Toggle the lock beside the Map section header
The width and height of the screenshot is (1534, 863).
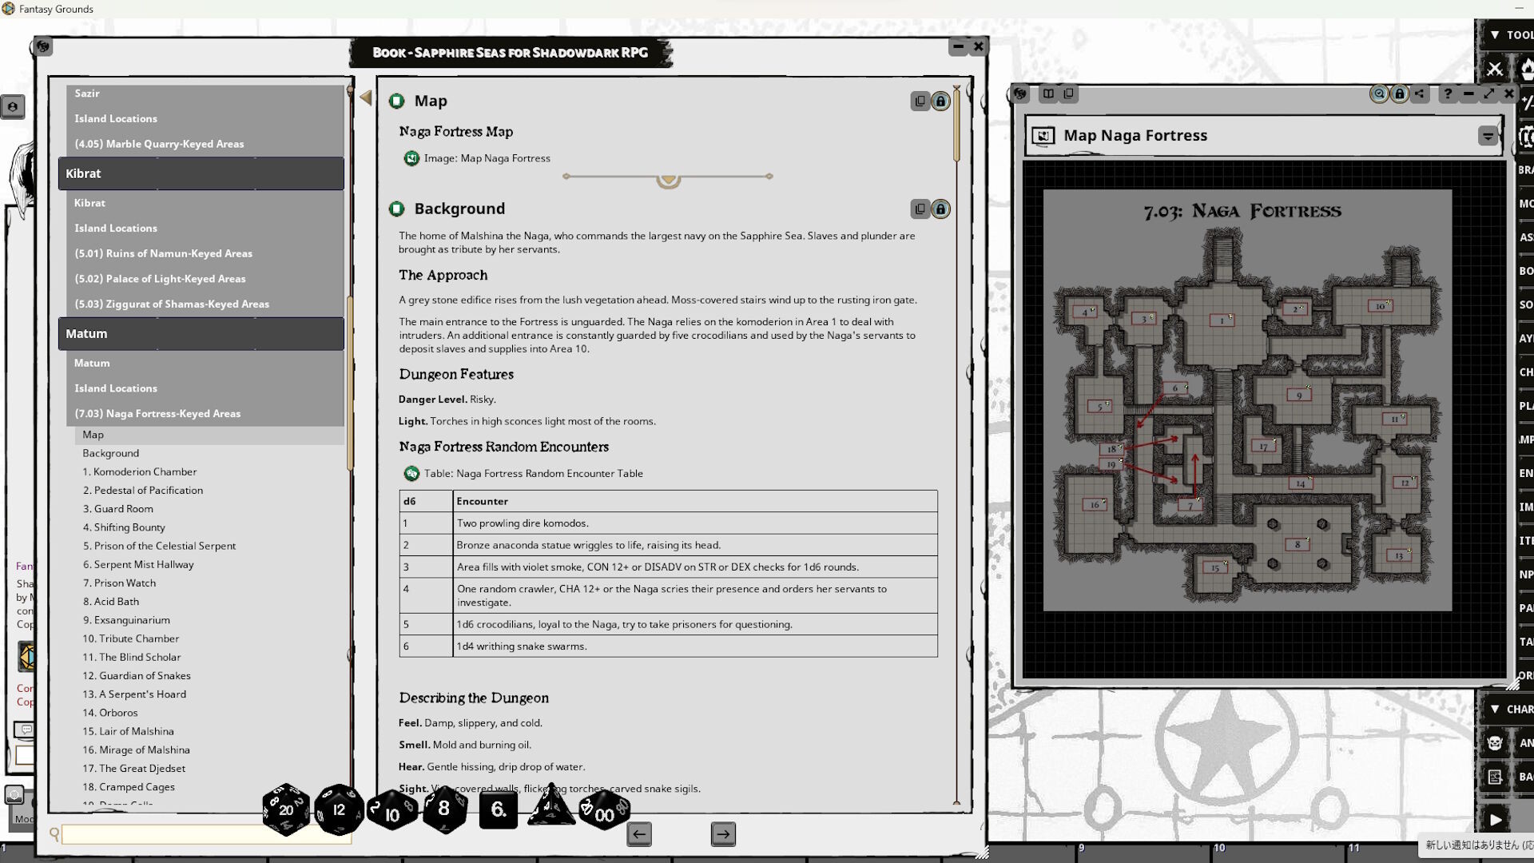coord(940,101)
